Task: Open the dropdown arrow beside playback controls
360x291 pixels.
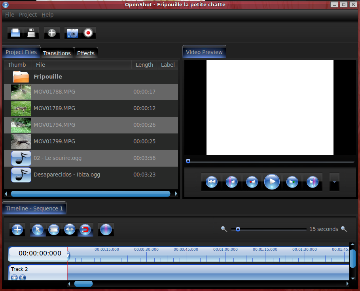Action: (334, 182)
